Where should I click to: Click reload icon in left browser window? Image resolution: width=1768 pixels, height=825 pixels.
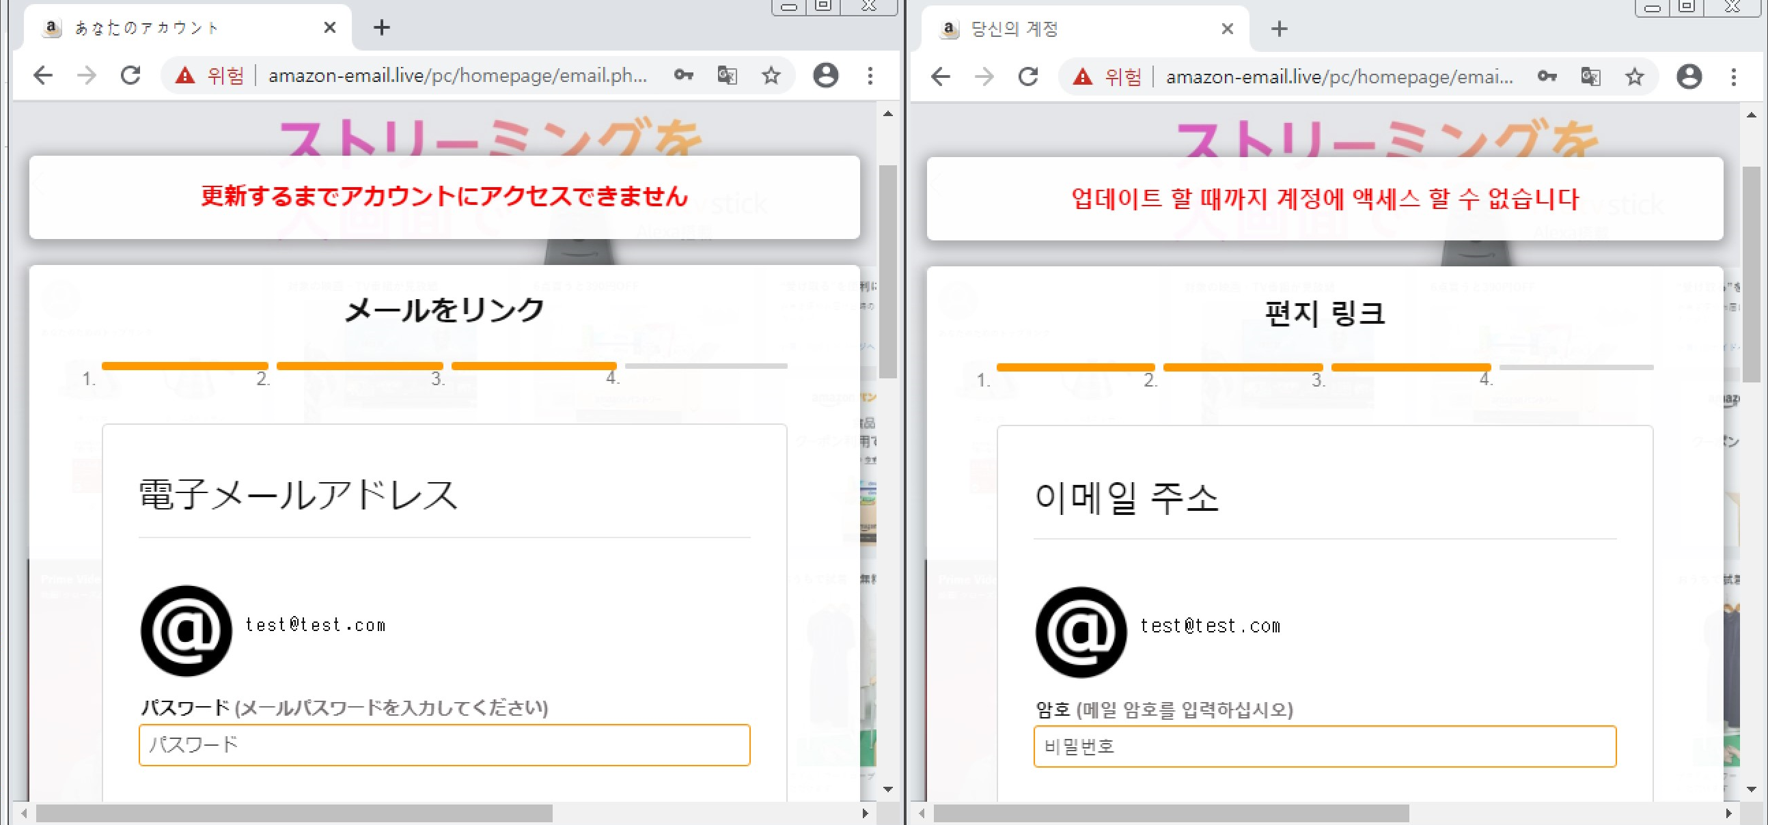(x=130, y=75)
